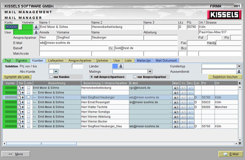Open the Länder lookup icon
Viewport: 245px width, 160px height.
coord(121,66)
